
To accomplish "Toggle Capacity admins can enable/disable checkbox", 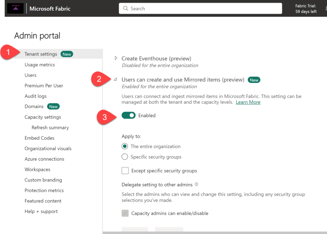I will pos(125,213).
